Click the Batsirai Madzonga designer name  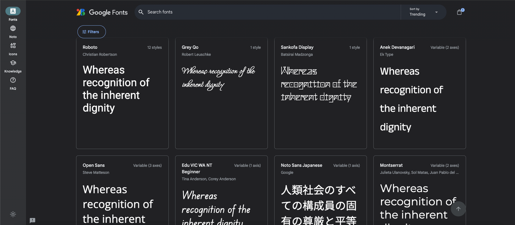[297, 55]
